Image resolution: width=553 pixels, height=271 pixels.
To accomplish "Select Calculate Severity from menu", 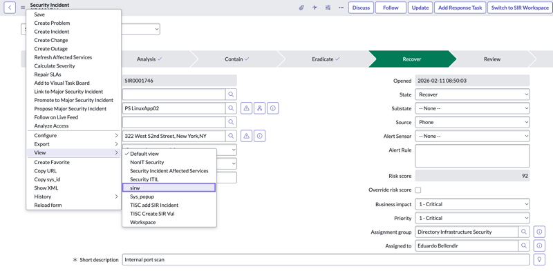I will (74, 66).
